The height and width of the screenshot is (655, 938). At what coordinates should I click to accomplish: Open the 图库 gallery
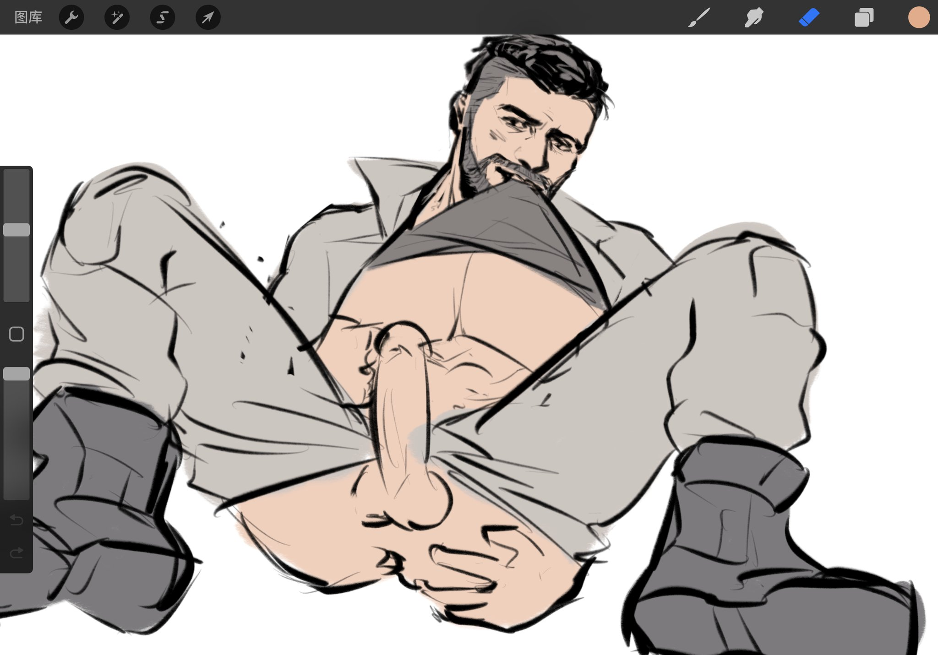pos(28,17)
